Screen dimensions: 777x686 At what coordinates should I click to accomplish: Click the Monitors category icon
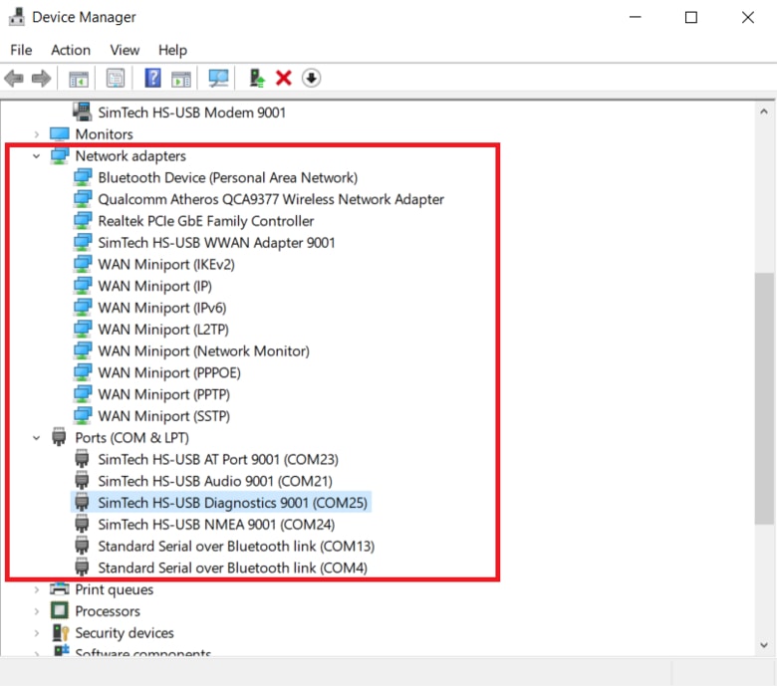coord(60,133)
